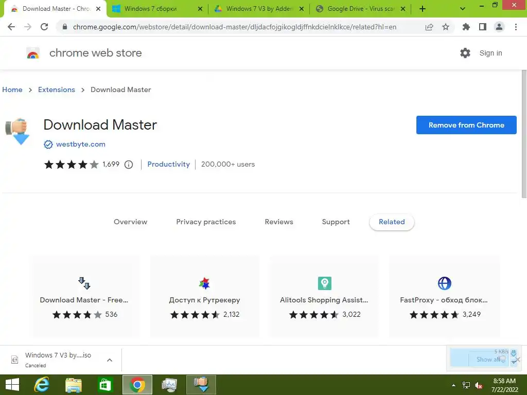
Task: Click the address bar URL
Action: 235,27
